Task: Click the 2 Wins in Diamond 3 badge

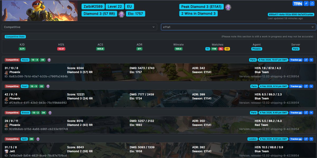Action: 198,13
